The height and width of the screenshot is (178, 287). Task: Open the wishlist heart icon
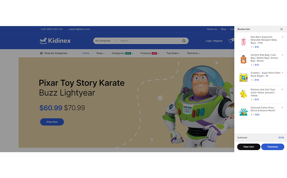click(x=231, y=41)
